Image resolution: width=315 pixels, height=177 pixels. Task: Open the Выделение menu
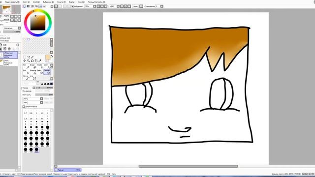tap(48, 2)
